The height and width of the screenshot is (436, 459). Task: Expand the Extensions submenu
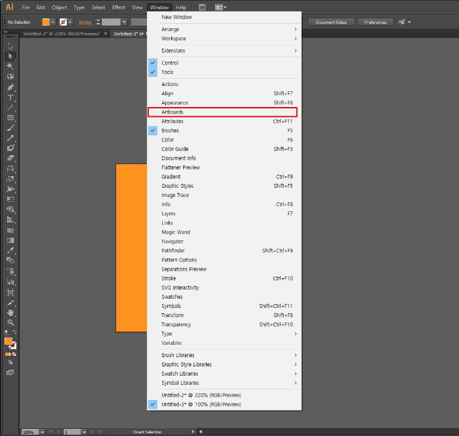pos(224,51)
